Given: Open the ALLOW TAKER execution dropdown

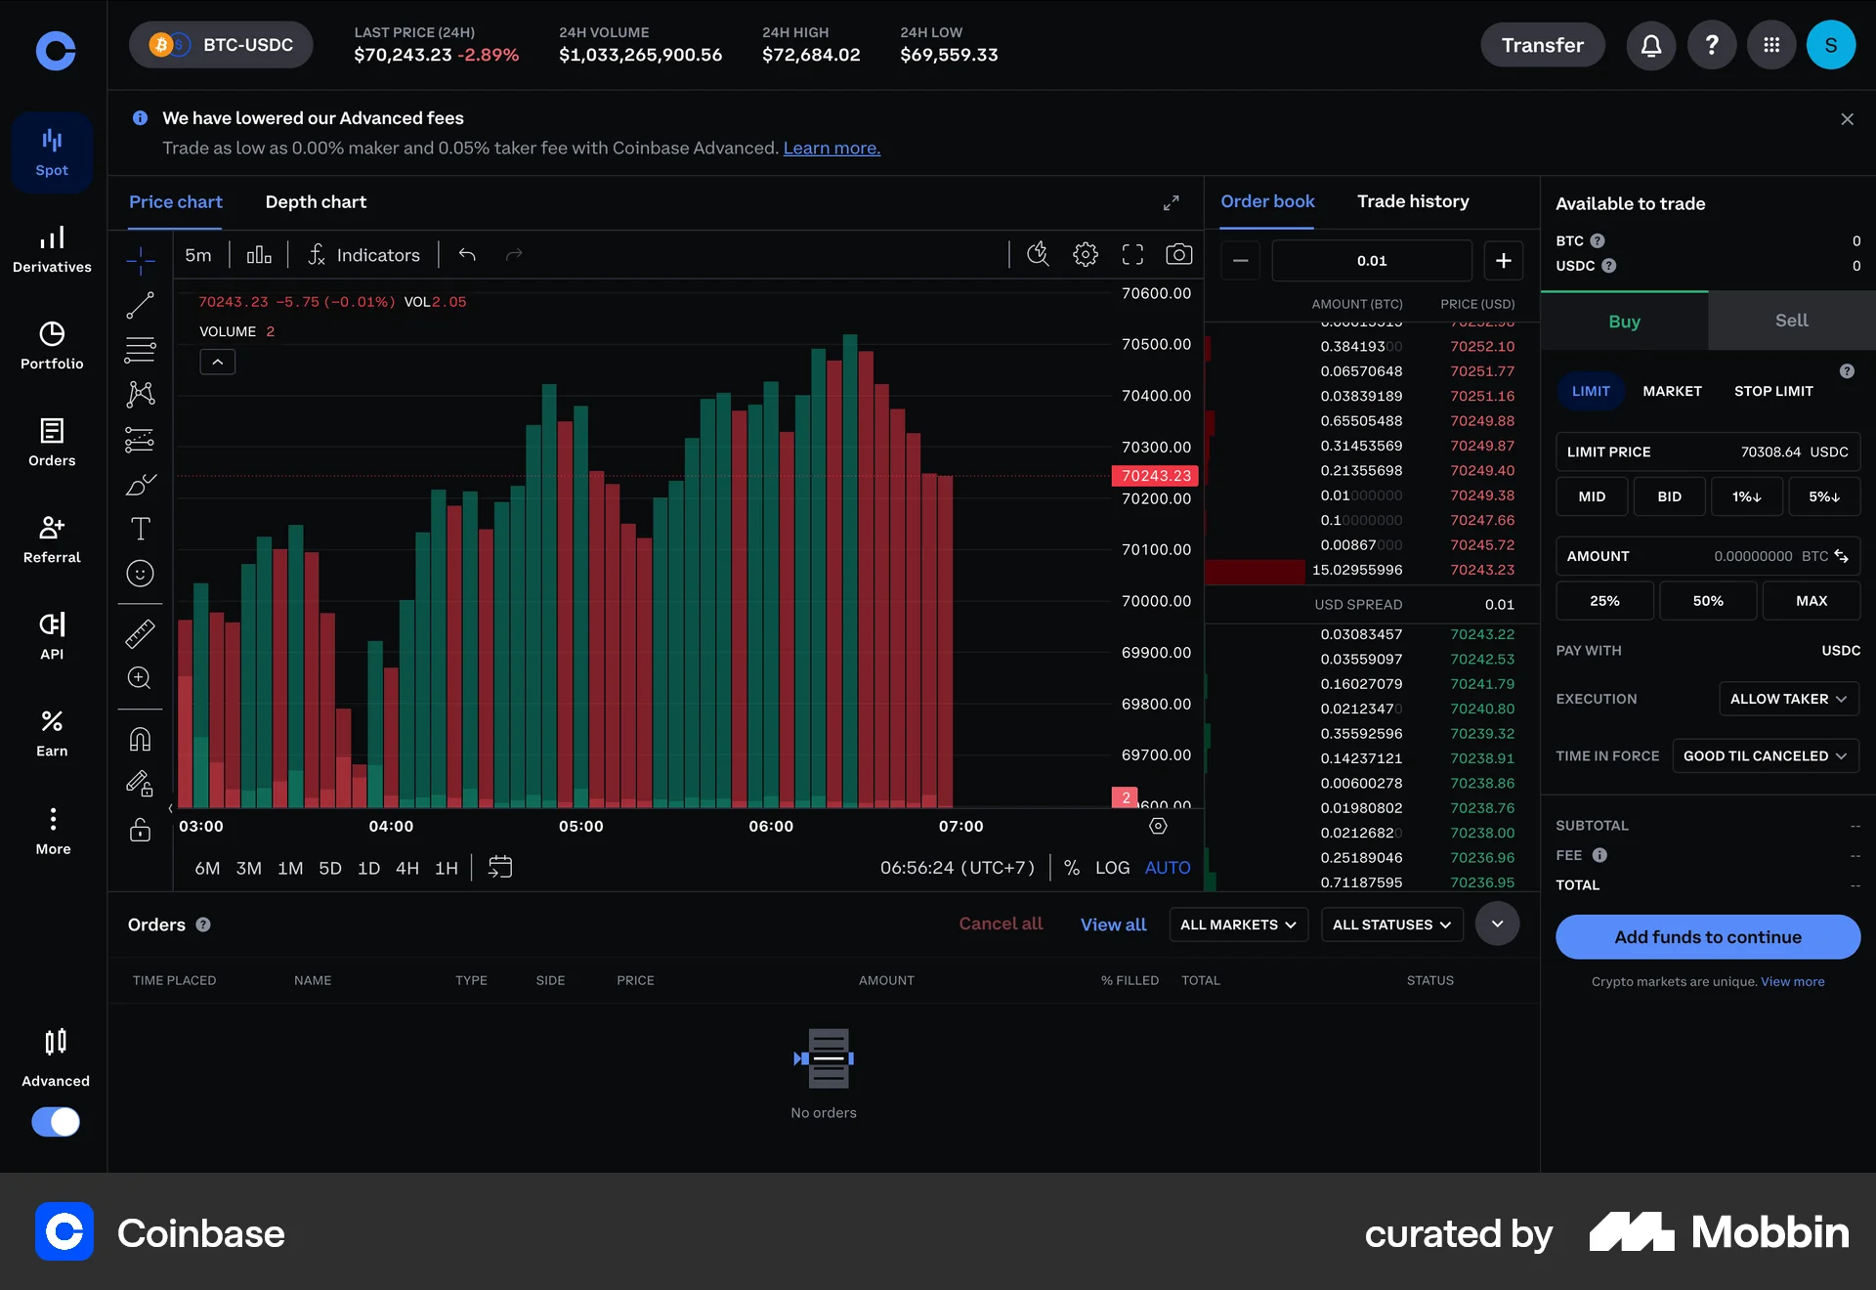Looking at the screenshot, I should tap(1788, 698).
